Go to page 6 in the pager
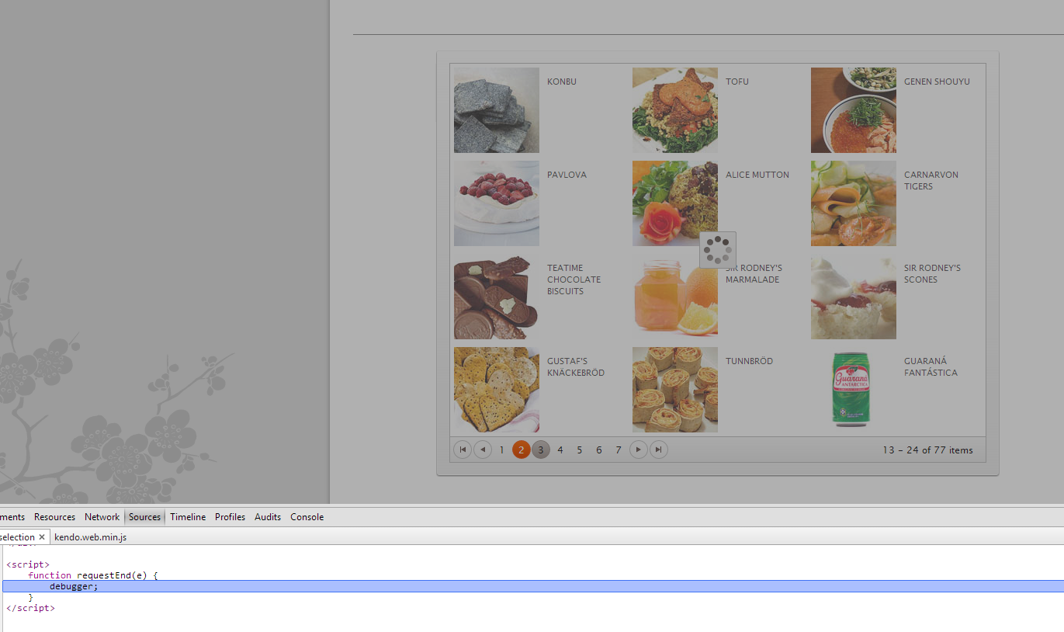The width and height of the screenshot is (1064, 632). [599, 450]
